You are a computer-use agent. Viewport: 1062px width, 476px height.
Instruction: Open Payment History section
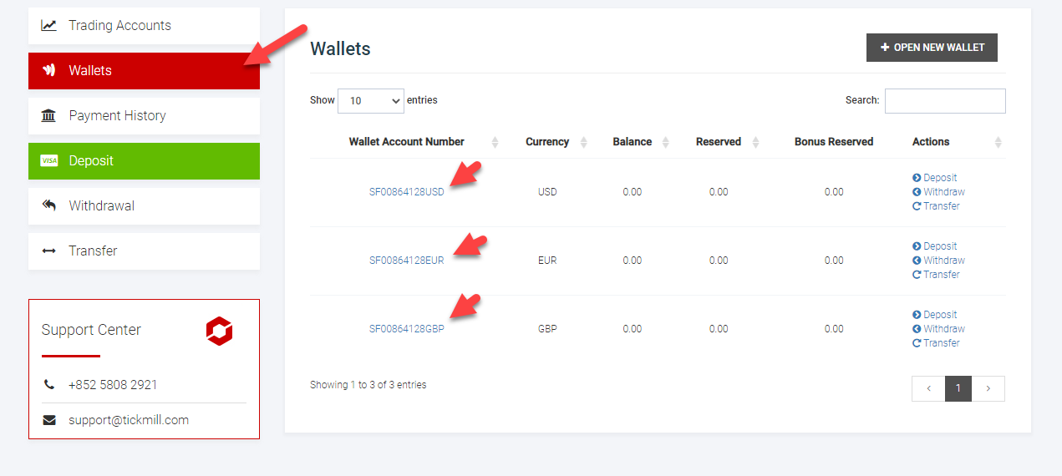(x=144, y=116)
